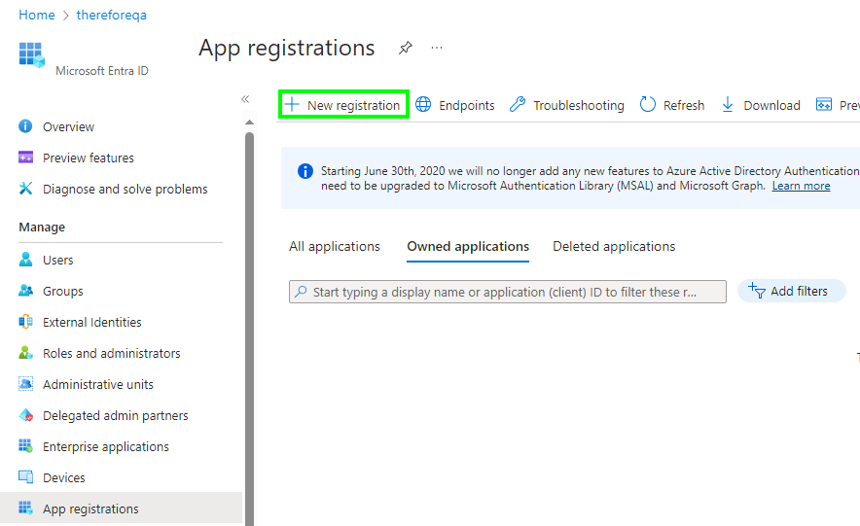Open Diagnose and solve problems
The image size is (860, 526).
click(125, 189)
